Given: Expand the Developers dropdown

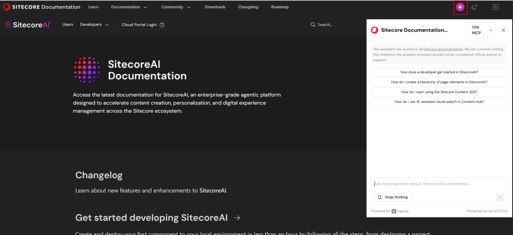Looking at the screenshot, I should pyautogui.click(x=94, y=25).
